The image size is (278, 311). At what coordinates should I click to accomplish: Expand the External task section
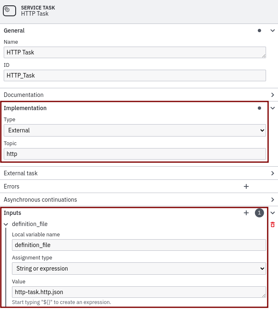(272, 173)
